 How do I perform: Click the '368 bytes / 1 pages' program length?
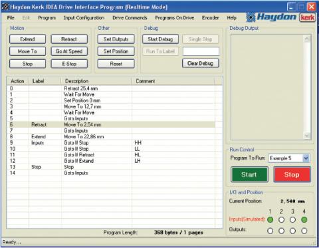[x=179, y=233]
